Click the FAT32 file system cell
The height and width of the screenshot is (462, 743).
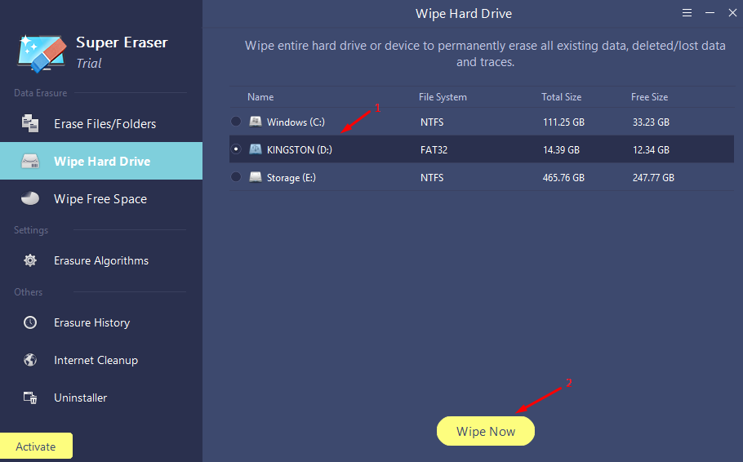(x=434, y=149)
